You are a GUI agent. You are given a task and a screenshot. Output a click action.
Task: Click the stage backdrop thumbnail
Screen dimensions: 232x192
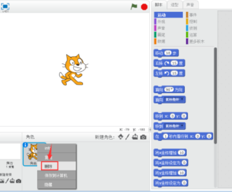10,151
